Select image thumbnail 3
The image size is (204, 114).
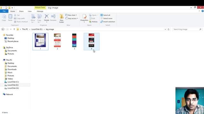tap(74, 41)
